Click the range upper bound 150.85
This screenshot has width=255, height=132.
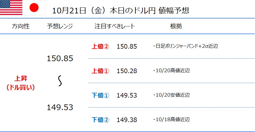pyautogui.click(x=60, y=58)
